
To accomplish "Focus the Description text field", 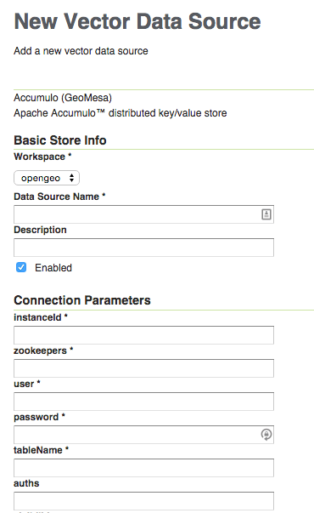I will click(x=143, y=248).
